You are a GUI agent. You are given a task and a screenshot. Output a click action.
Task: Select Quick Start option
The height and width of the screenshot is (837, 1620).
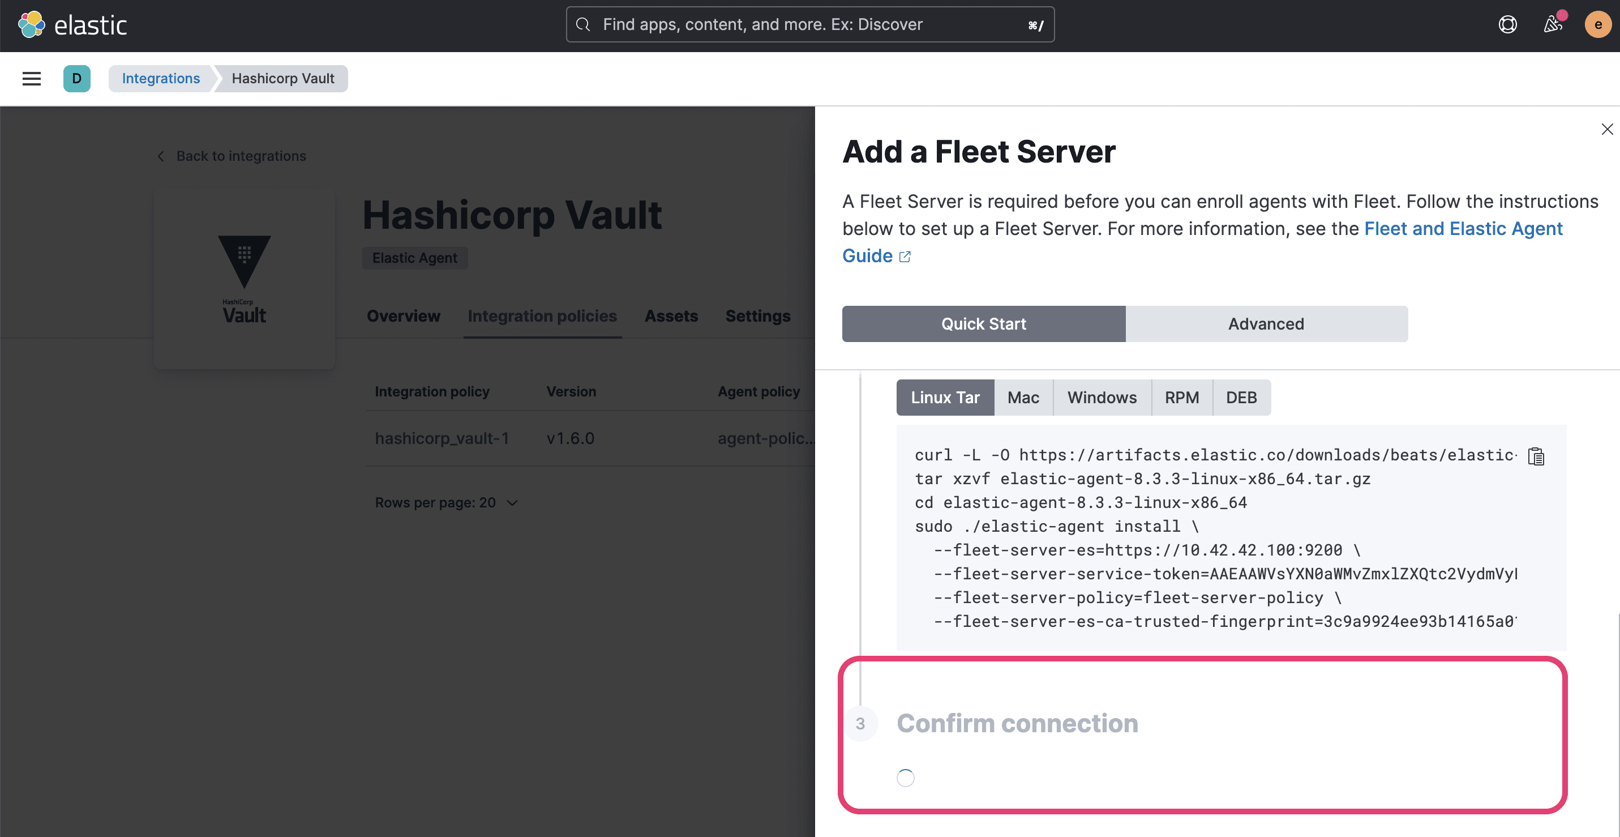[x=983, y=323]
